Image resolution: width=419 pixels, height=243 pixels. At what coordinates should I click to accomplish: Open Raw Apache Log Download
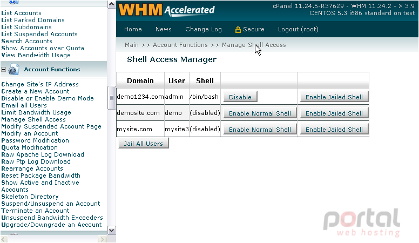coord(43,154)
